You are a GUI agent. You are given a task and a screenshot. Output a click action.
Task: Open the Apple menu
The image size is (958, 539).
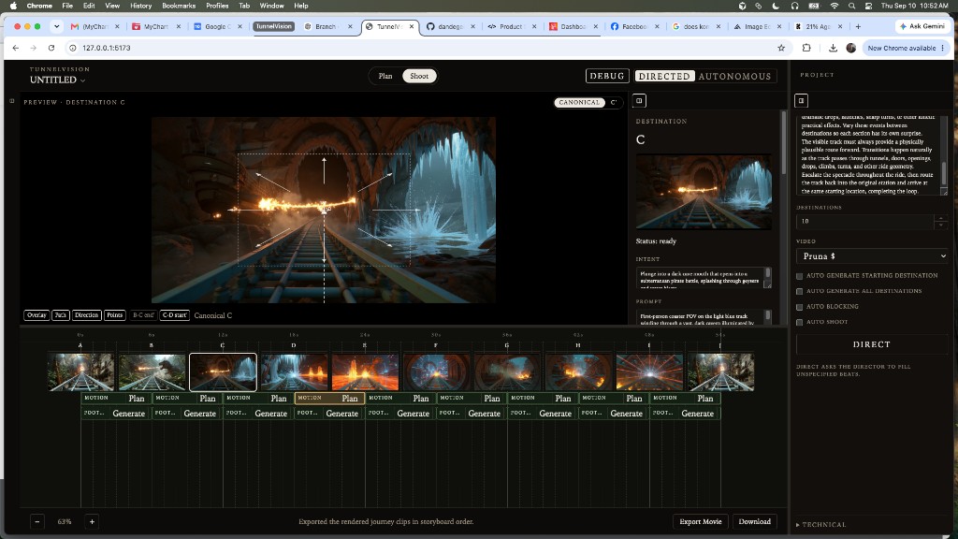(x=13, y=6)
